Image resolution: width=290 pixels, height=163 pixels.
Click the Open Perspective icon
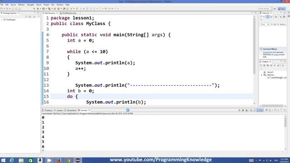pyautogui.click(x=275, y=9)
